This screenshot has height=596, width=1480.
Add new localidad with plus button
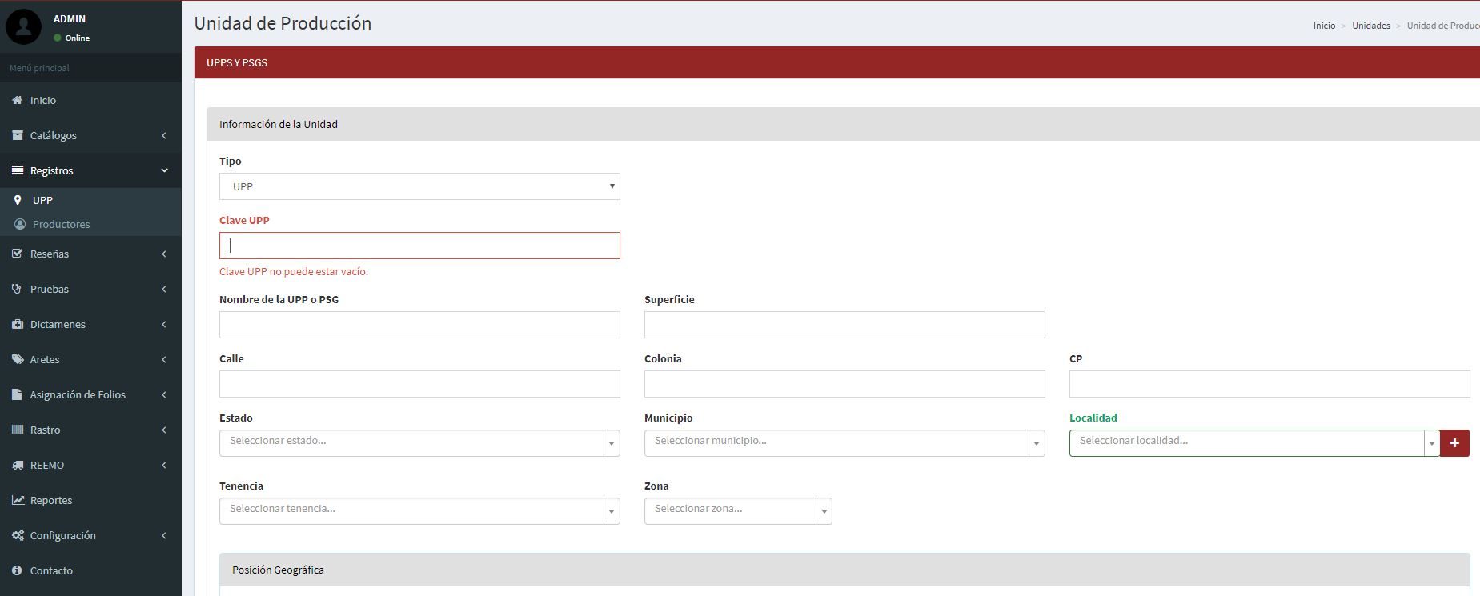pos(1454,443)
